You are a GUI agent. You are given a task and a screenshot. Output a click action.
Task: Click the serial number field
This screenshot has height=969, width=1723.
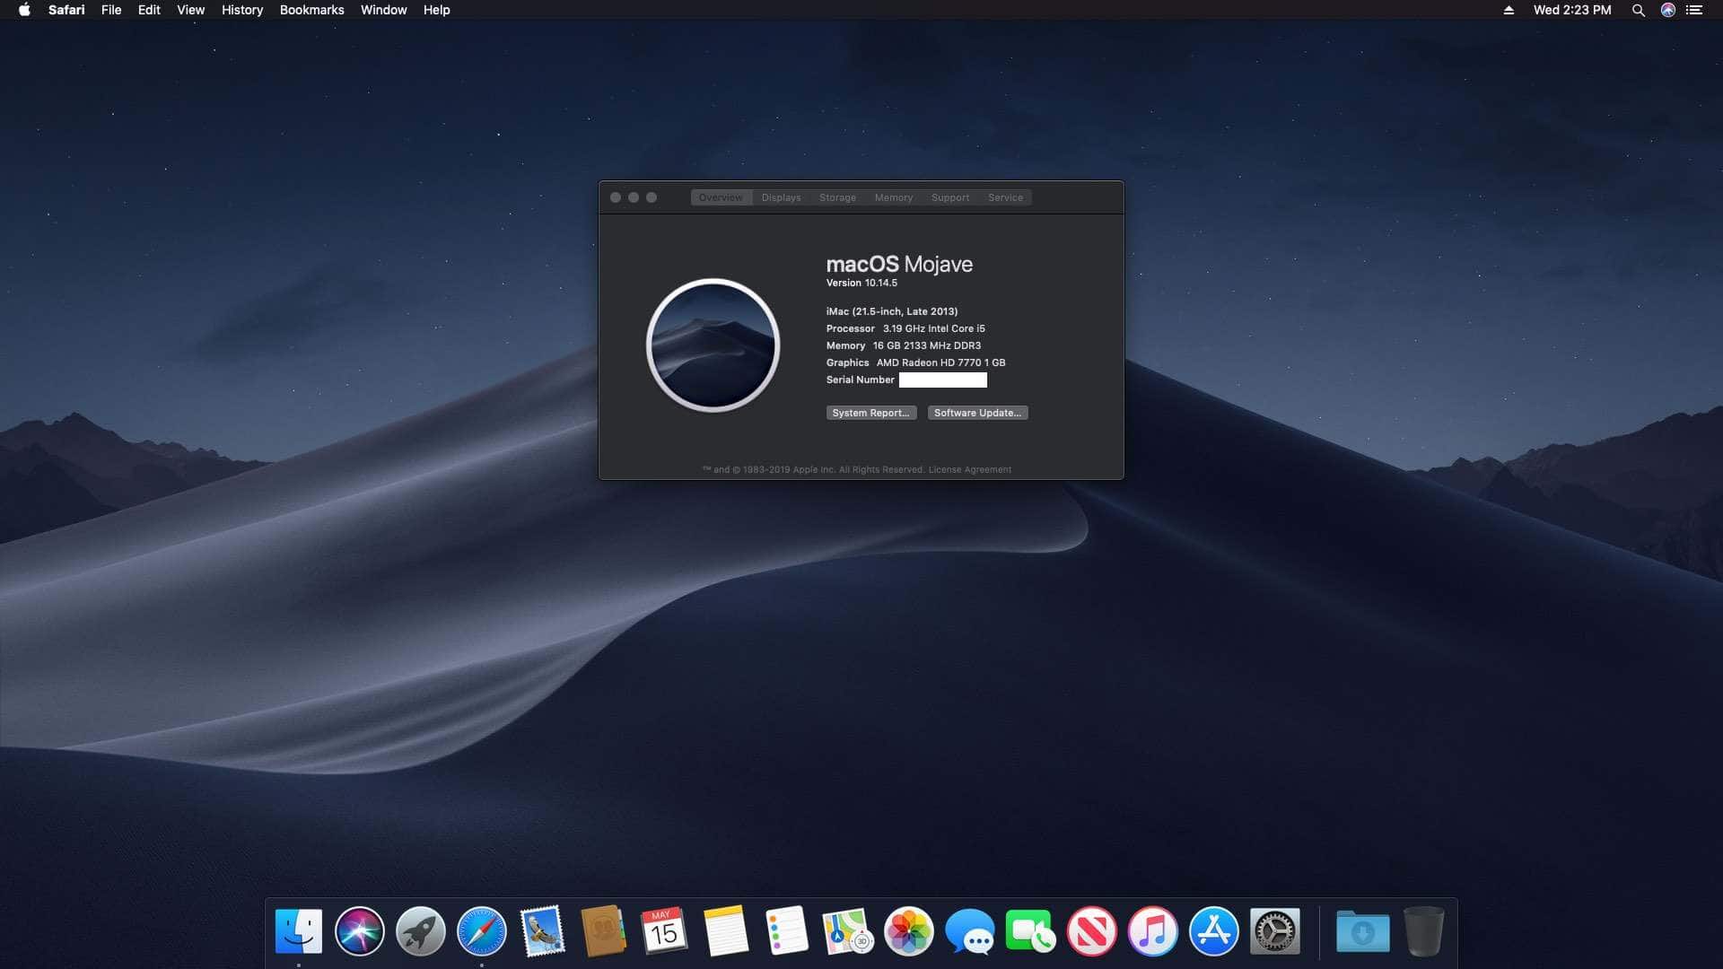(942, 380)
